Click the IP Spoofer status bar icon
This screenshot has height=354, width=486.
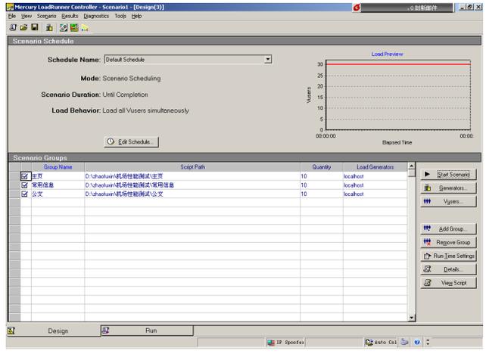point(271,342)
